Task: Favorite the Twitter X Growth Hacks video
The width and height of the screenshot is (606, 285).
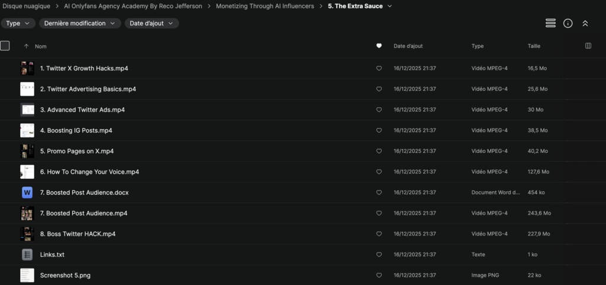Action: point(379,68)
